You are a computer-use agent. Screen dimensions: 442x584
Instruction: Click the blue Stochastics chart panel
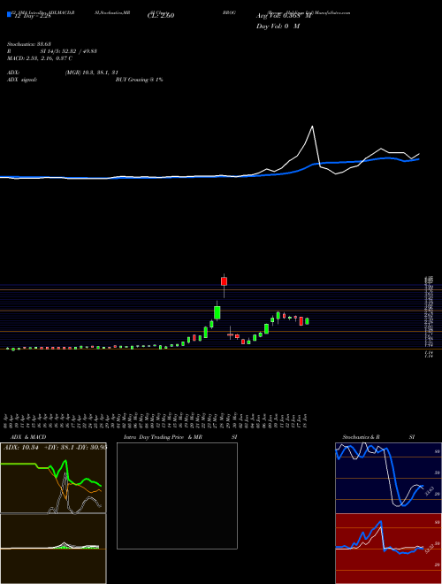[388, 478]
